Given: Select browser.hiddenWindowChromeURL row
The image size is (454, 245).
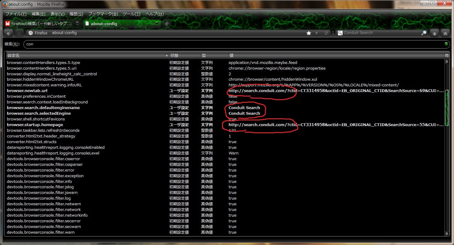Looking at the screenshot, I should pyautogui.click(x=225, y=79).
